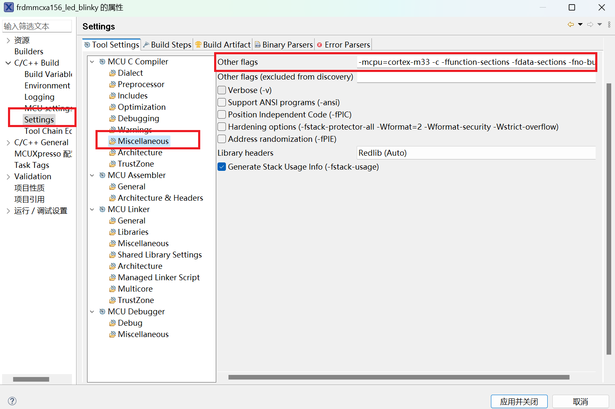Enable Position Independent Code (-fPIC)
The height and width of the screenshot is (409, 615).
[222, 114]
